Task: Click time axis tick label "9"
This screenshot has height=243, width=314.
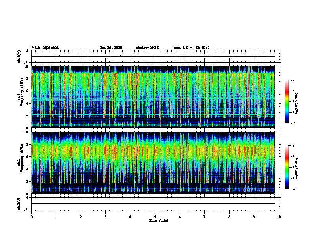Action: click(254, 217)
